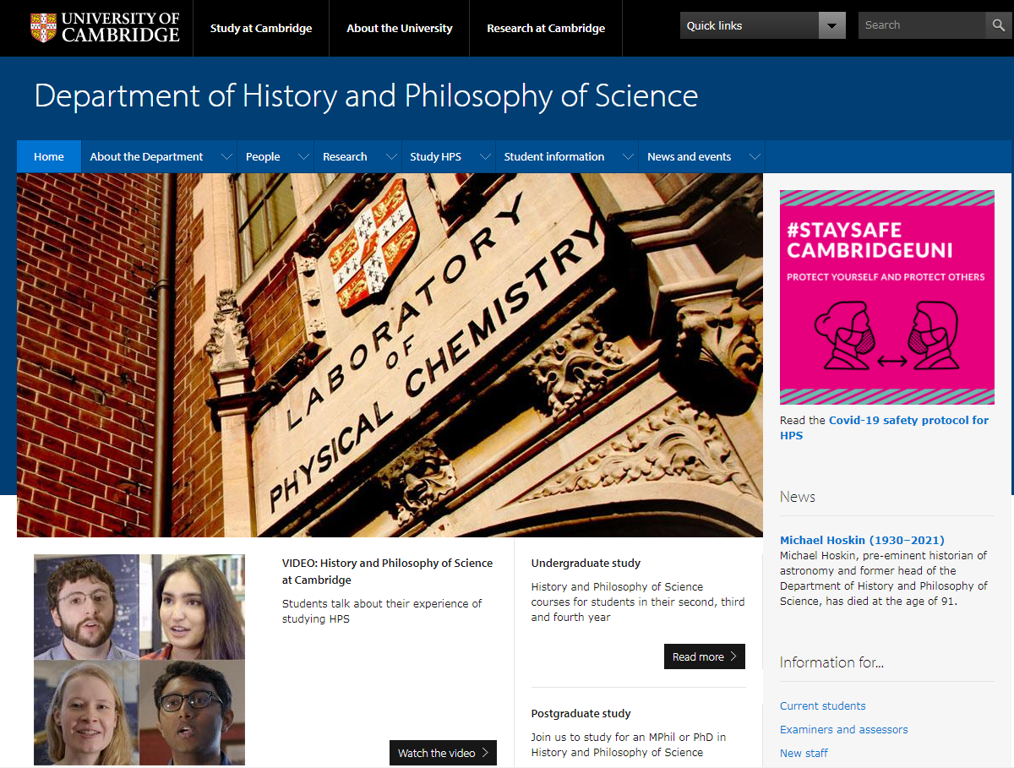
Task: Expand the Research menu chevron
Action: point(390,157)
